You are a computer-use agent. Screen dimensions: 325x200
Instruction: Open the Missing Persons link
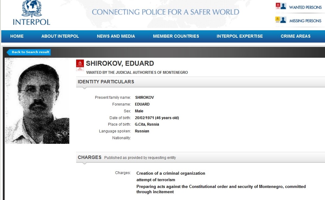point(305,21)
